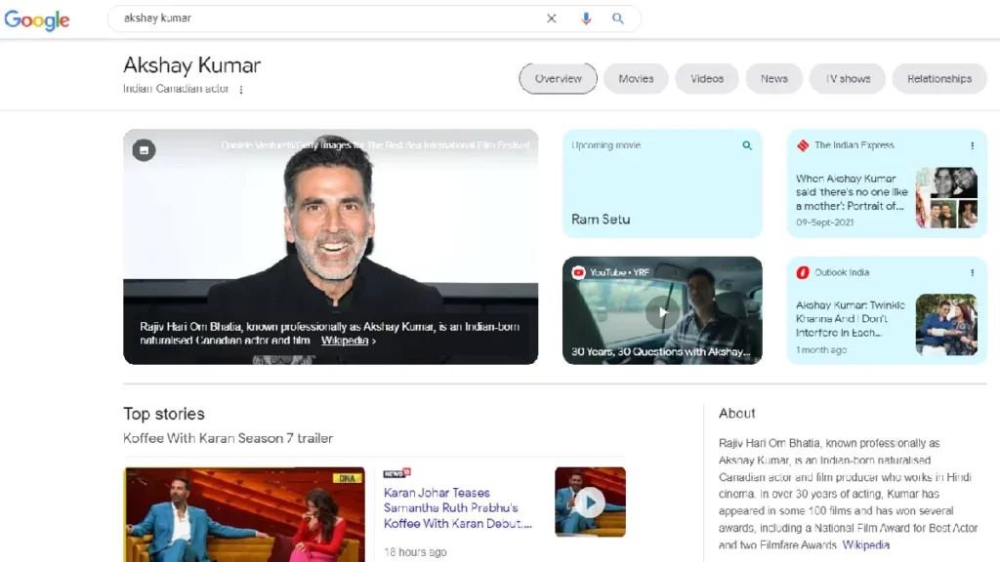Select the Overview tab

tap(558, 78)
